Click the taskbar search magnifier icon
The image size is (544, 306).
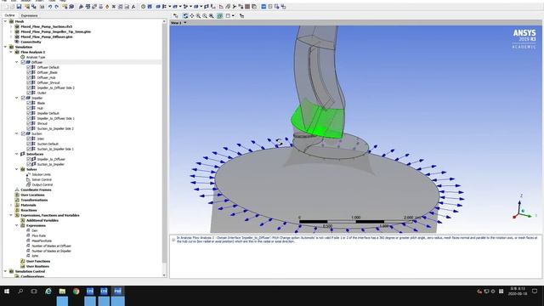[x=20, y=292]
